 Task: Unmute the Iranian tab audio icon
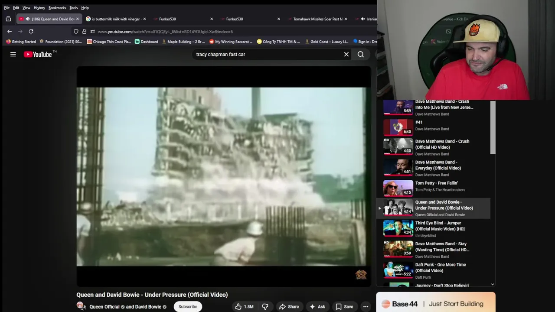coord(363,19)
